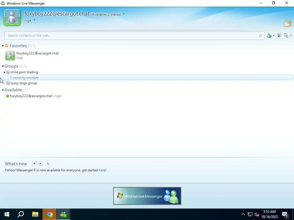Select the Available header text
The width and height of the screenshot is (294, 220).
tap(13, 90)
